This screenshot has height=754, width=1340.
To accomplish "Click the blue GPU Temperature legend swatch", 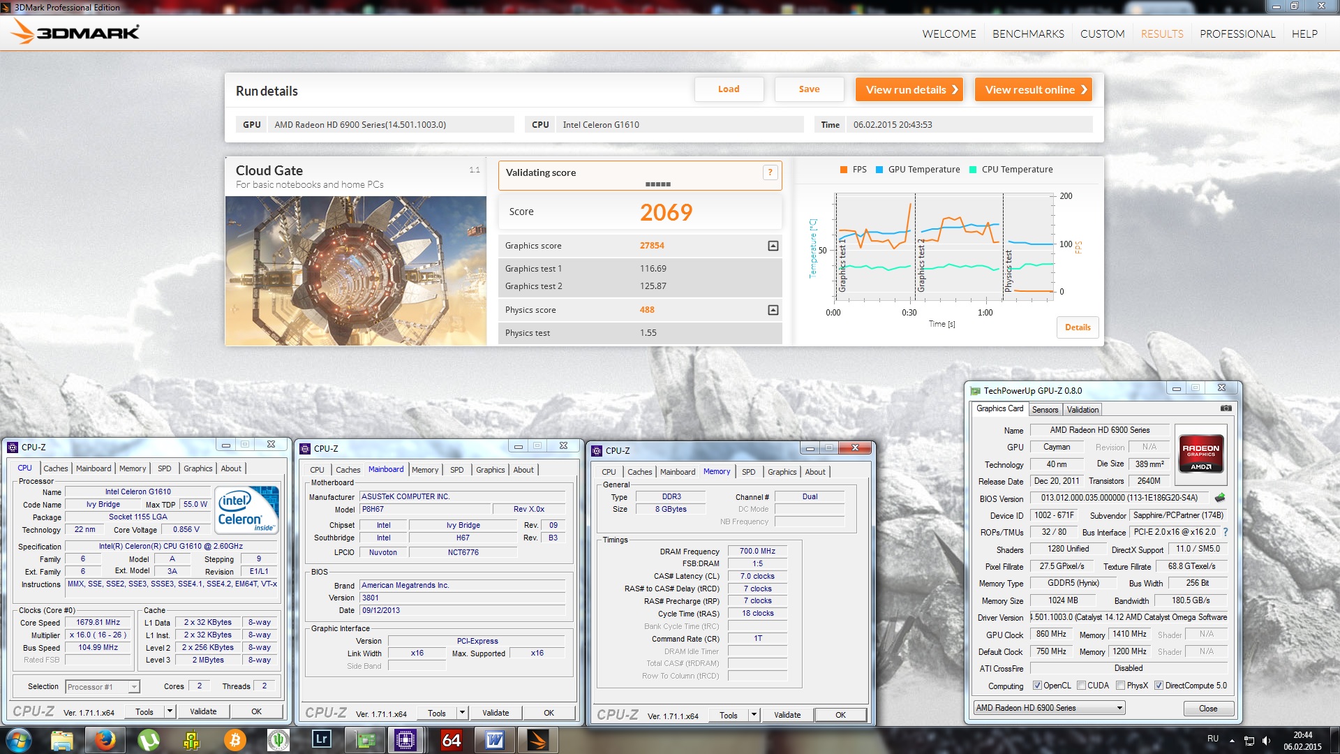I will tap(879, 170).
